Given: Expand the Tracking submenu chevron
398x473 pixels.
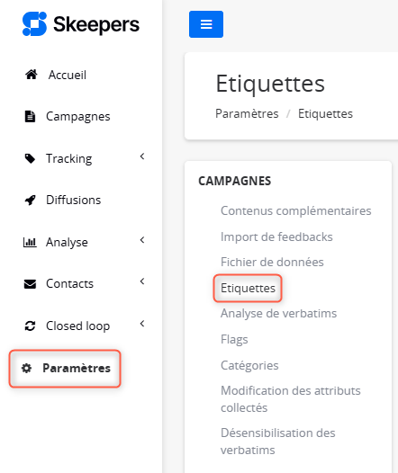Looking at the screenshot, I should [142, 156].
